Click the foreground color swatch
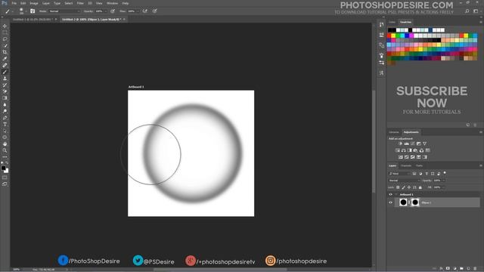This screenshot has width=484, height=272. [x=3, y=168]
